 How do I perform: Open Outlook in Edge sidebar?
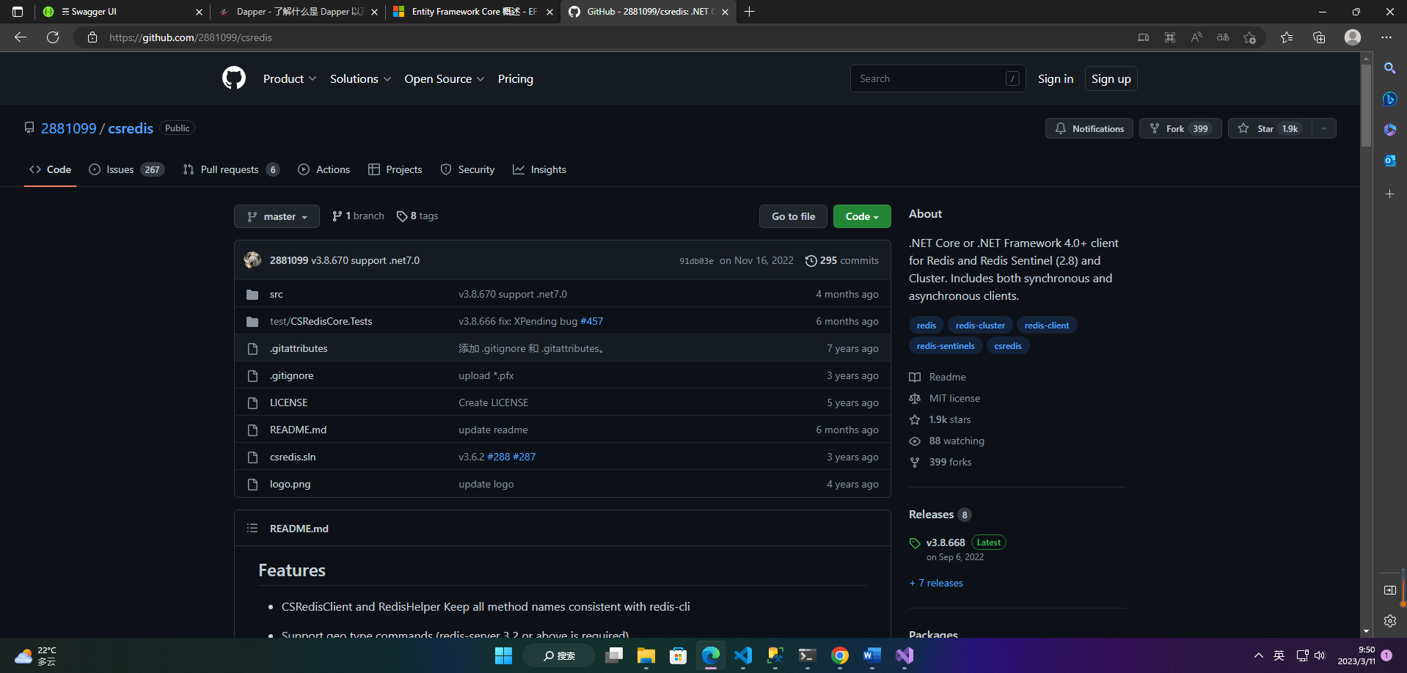1389,161
